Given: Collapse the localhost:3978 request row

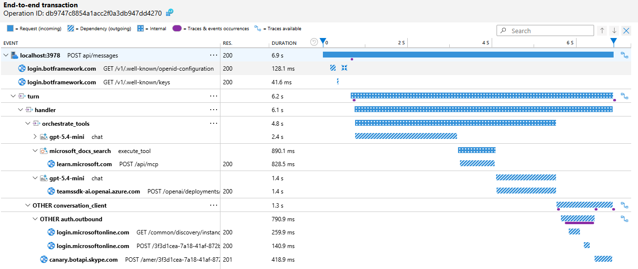Looking at the screenshot, I should pos(6,56).
